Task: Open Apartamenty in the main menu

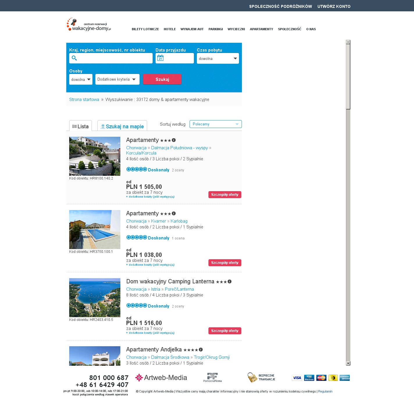Action: point(262,29)
